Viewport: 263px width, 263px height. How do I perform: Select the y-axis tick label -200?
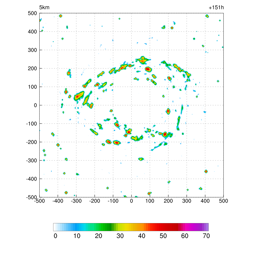(x=32, y=142)
